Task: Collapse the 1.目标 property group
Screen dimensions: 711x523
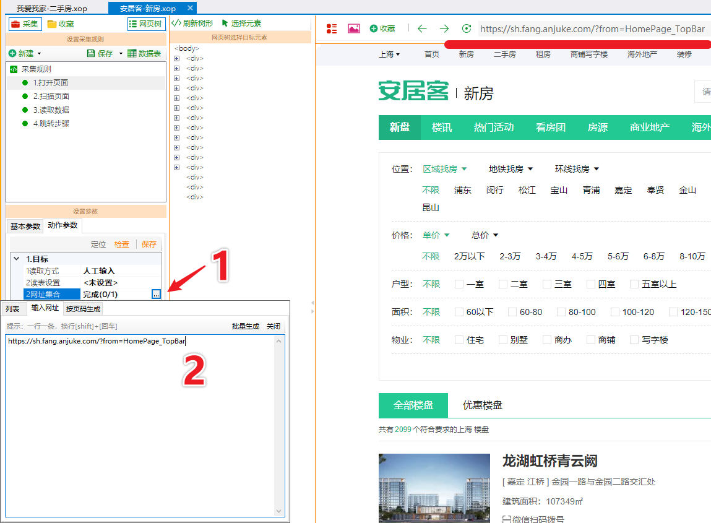Action: [17, 259]
